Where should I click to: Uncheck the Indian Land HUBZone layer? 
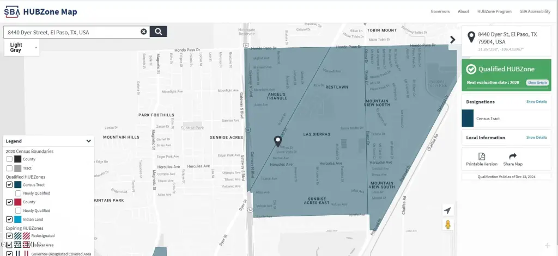(9, 219)
